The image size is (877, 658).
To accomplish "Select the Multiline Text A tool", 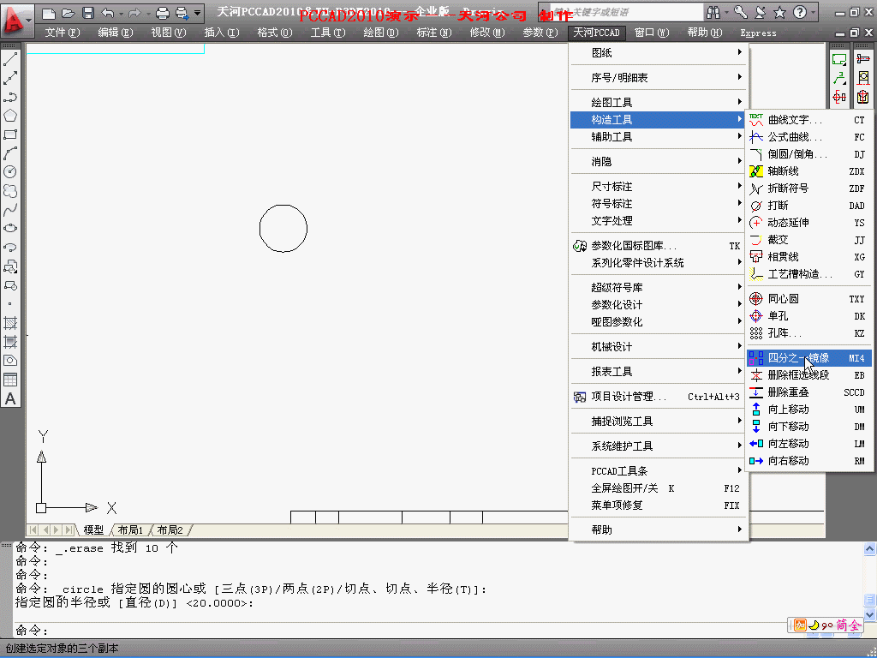I will coord(10,398).
